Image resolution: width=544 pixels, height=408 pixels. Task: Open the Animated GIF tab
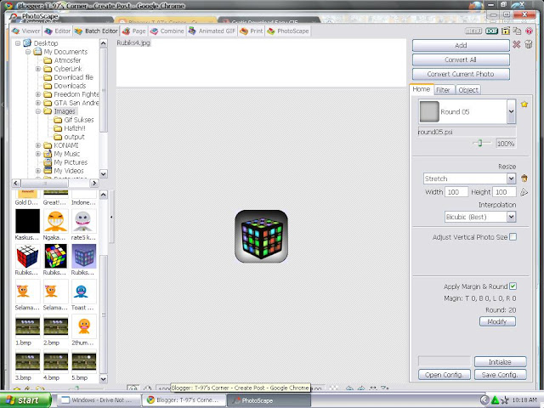(212, 31)
